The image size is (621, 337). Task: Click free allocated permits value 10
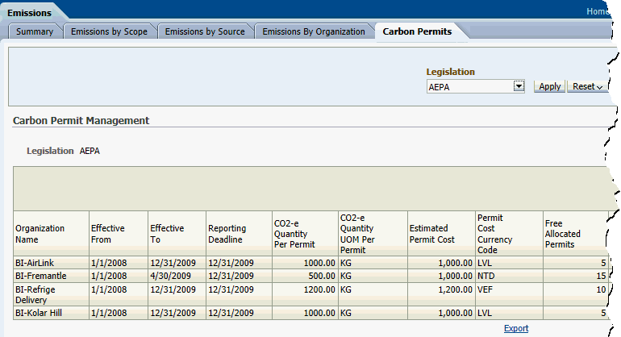576,294
